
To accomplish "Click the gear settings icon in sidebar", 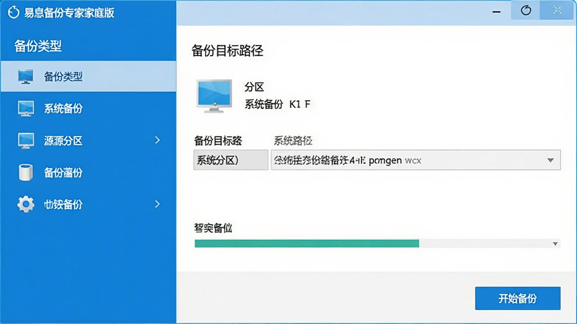I will tap(26, 204).
